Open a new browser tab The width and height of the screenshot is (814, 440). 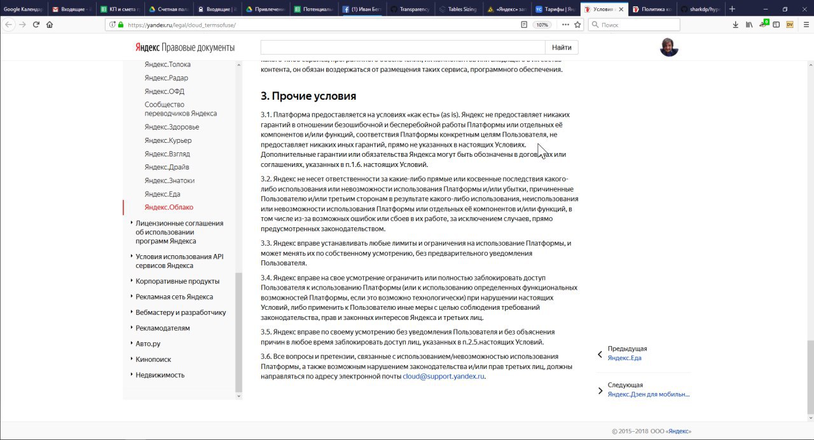click(x=733, y=9)
